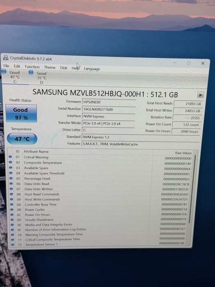
Task: Click the next disk arrow button
Action: click(x=201, y=95)
